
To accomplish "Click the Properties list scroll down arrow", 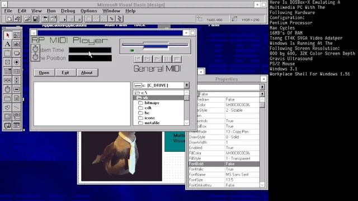I will click(262, 185).
